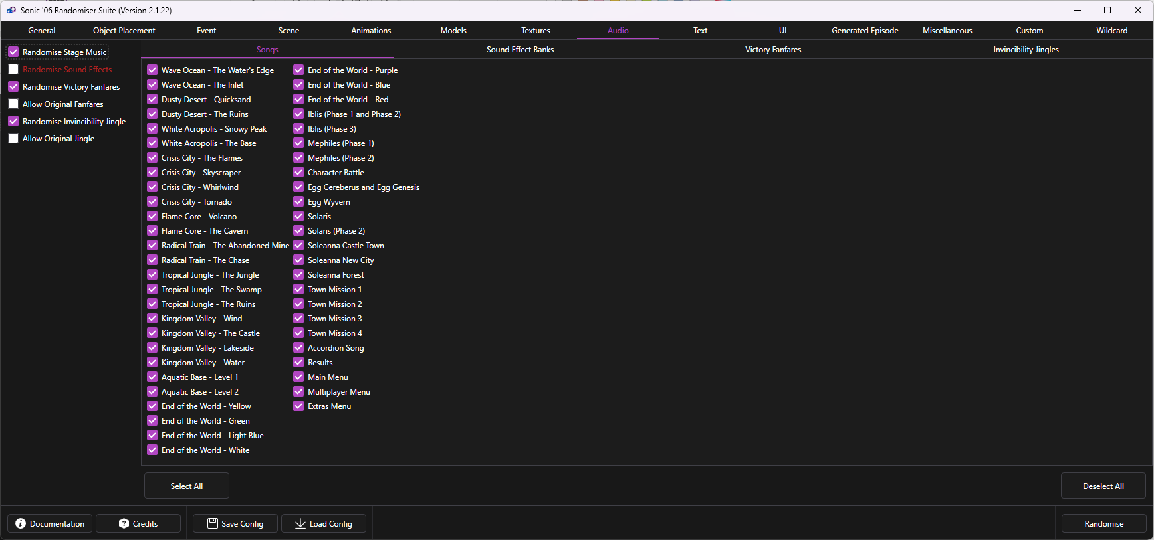Open the Victory Fanfares sub-tab
Screen dimensions: 1154x540
[x=773, y=50]
